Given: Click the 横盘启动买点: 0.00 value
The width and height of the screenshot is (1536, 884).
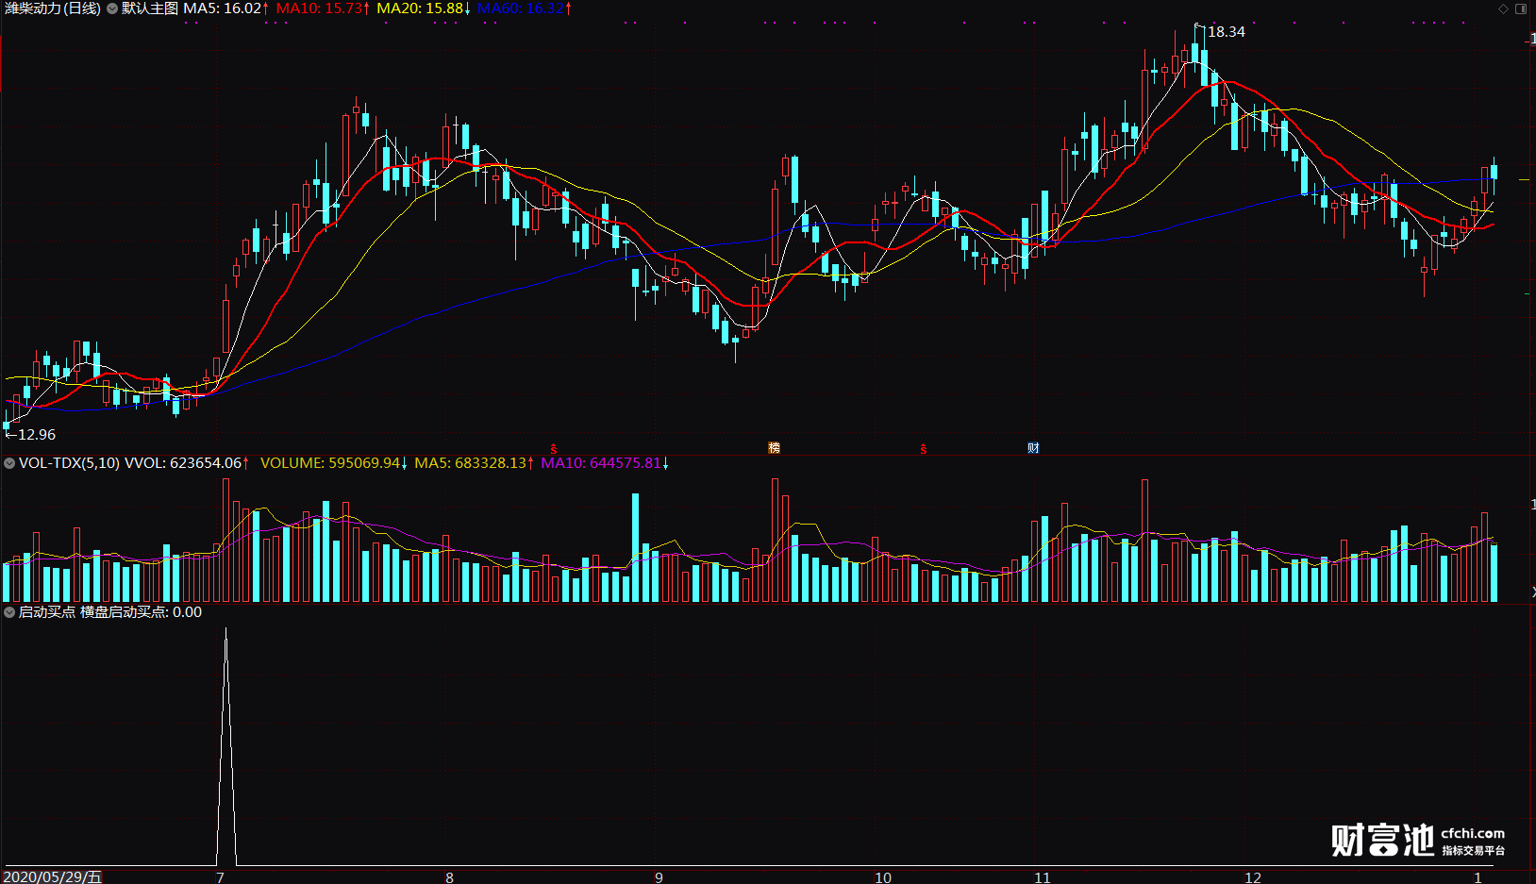Looking at the screenshot, I should (142, 612).
